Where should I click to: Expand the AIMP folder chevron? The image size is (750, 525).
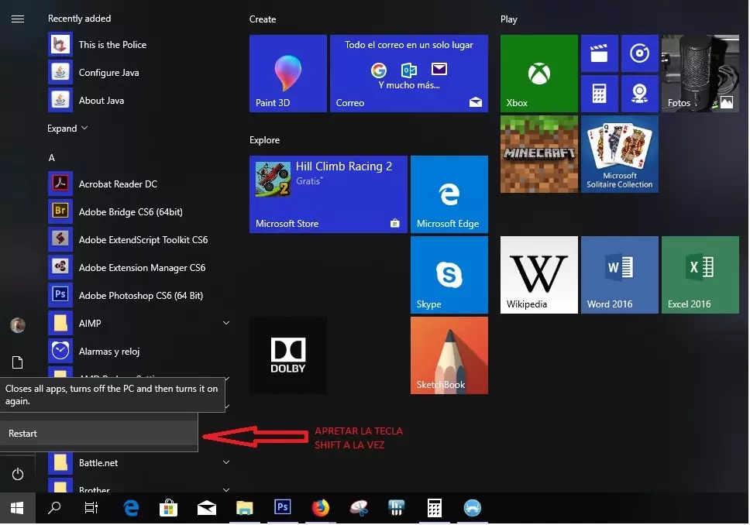coord(226,323)
